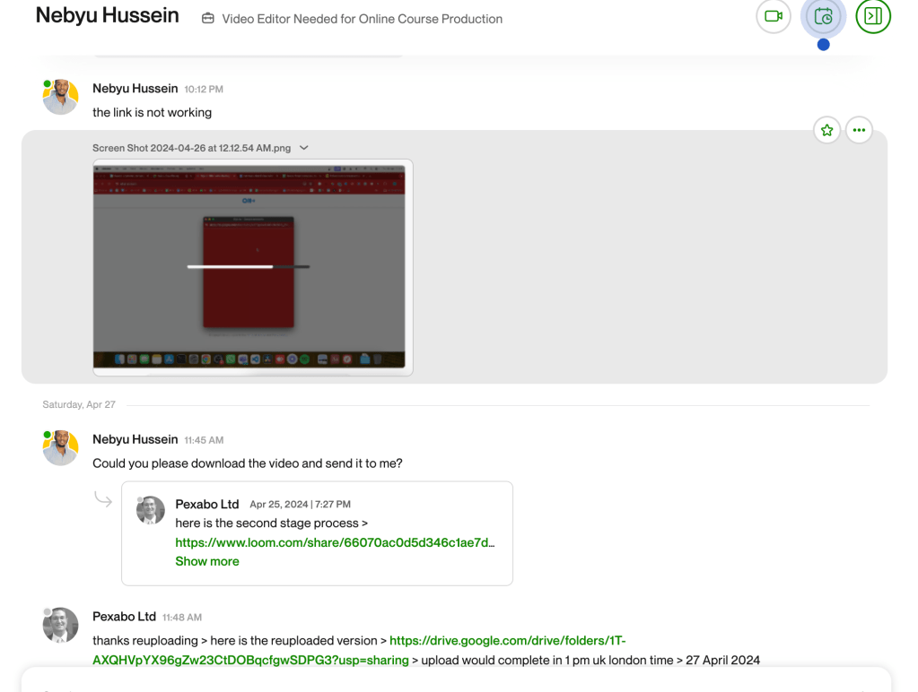Click Nebyu Hussein name at 10:12 PM

pyautogui.click(x=136, y=89)
